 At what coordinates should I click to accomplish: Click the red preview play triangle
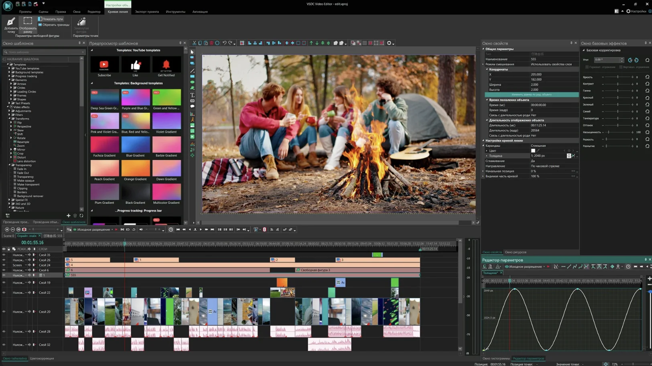pos(116,230)
